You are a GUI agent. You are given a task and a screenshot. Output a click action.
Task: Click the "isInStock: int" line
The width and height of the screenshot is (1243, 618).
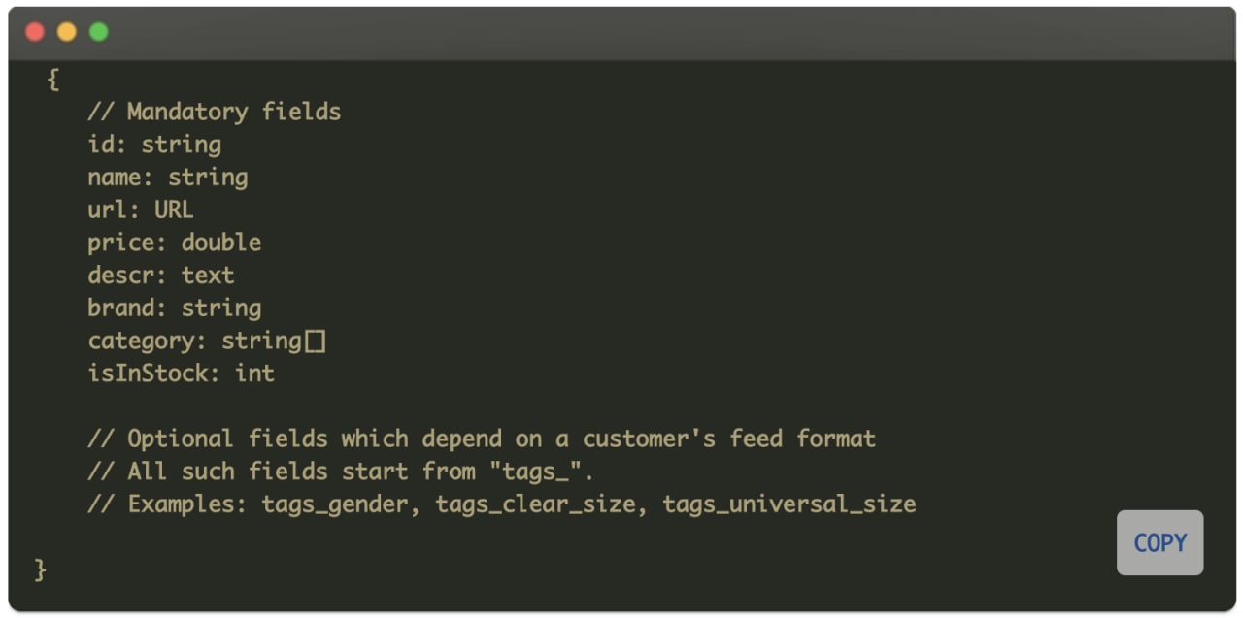tap(182, 374)
